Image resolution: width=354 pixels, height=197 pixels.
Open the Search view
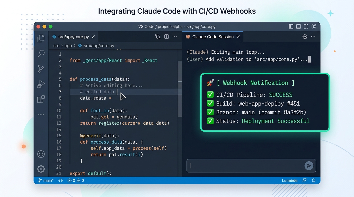point(41,54)
